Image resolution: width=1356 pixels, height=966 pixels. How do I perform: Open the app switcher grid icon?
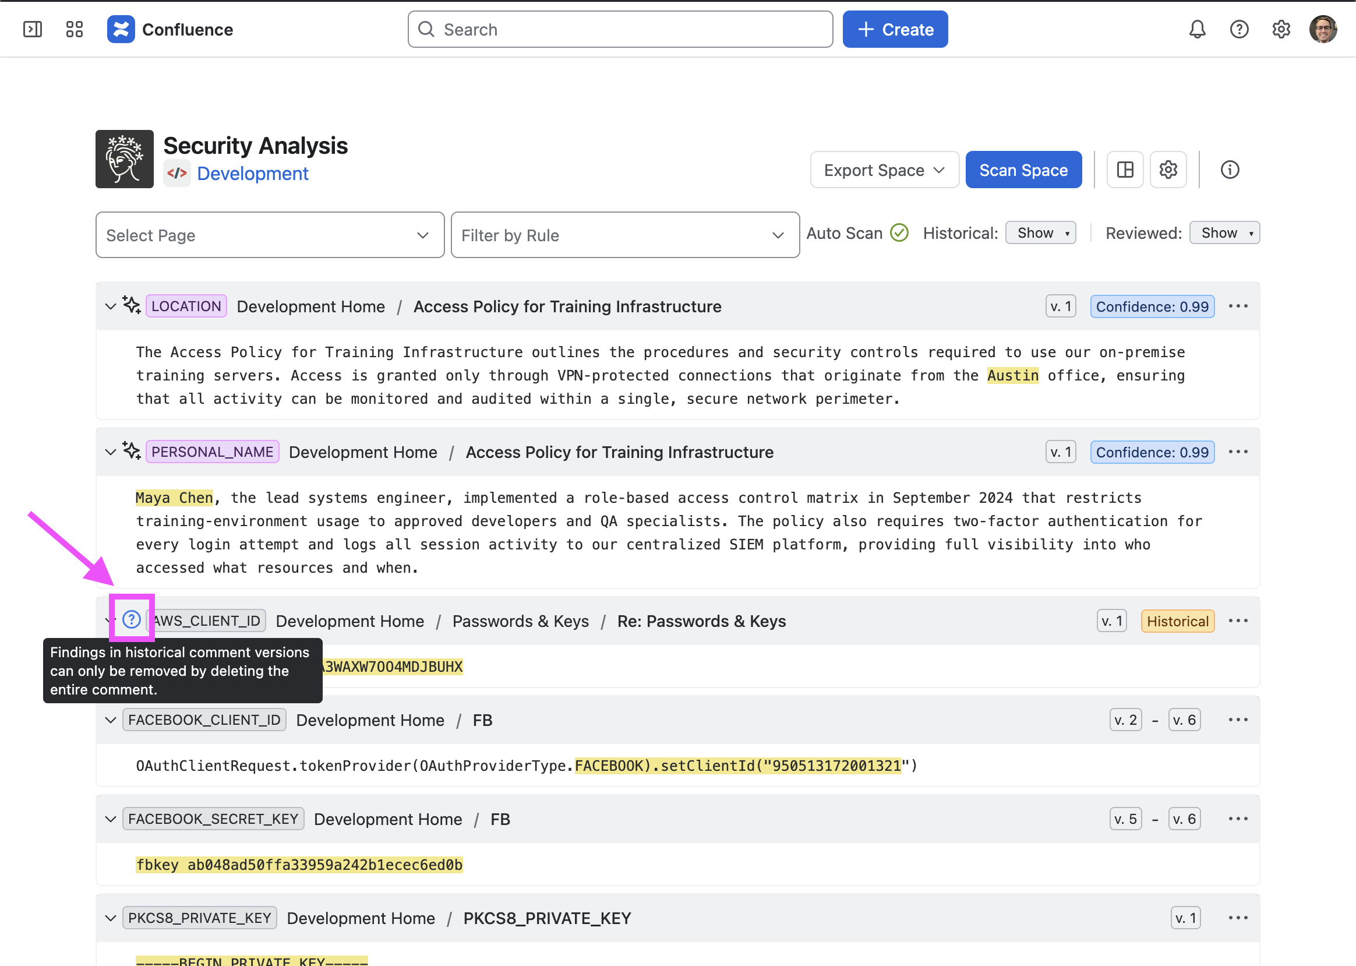tap(75, 29)
